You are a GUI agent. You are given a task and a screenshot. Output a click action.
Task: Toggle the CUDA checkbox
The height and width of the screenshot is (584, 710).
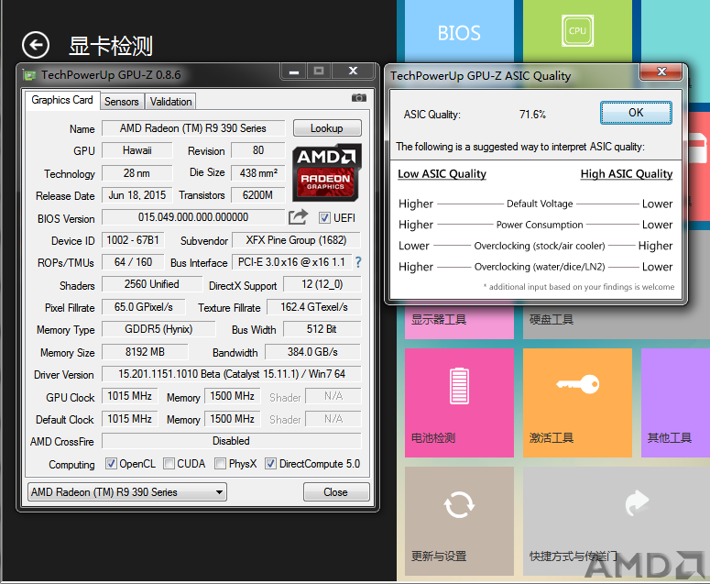pyautogui.click(x=169, y=464)
